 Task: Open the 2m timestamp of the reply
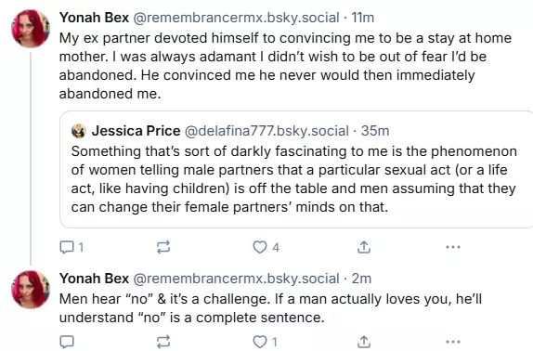361,279
